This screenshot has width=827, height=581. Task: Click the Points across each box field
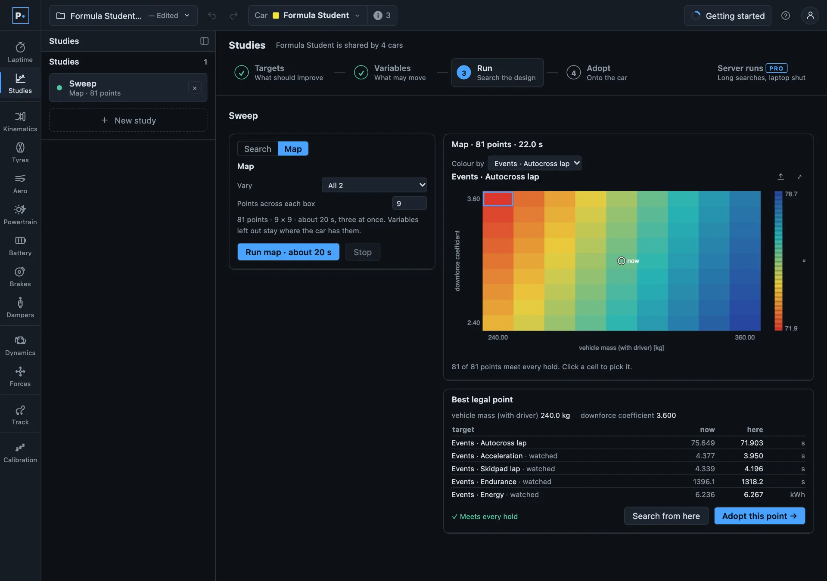point(409,203)
